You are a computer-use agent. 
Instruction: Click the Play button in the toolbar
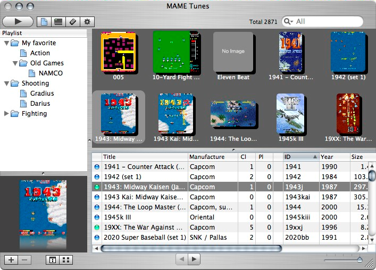coord(18,22)
